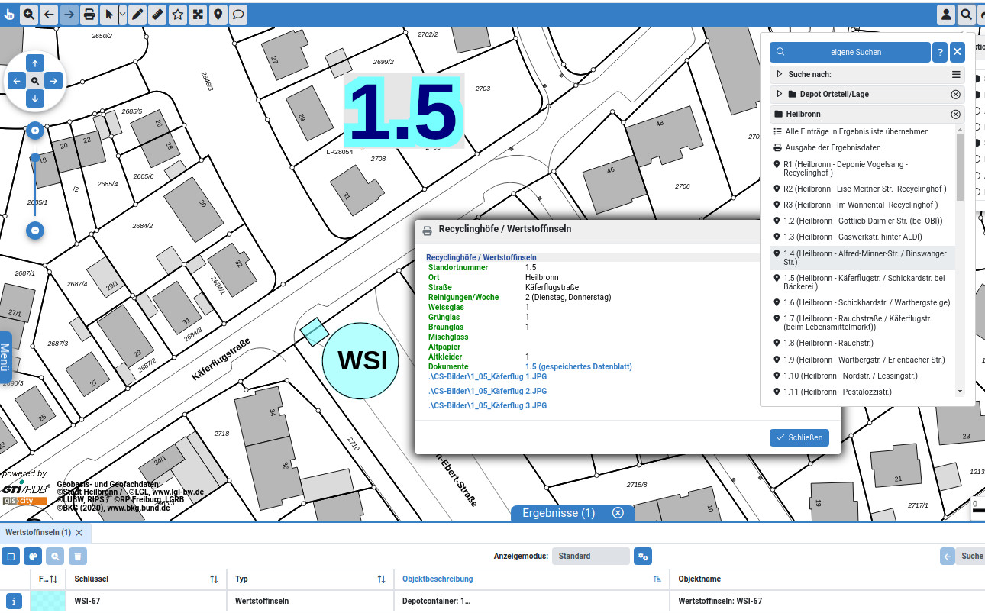Click the map pin location tool
The image size is (985, 613).
click(218, 14)
